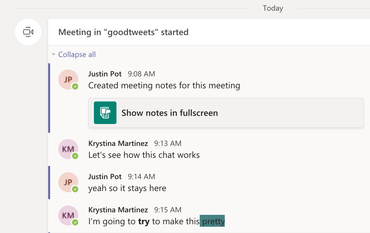Click the green meeting notes icon

[x=105, y=113]
